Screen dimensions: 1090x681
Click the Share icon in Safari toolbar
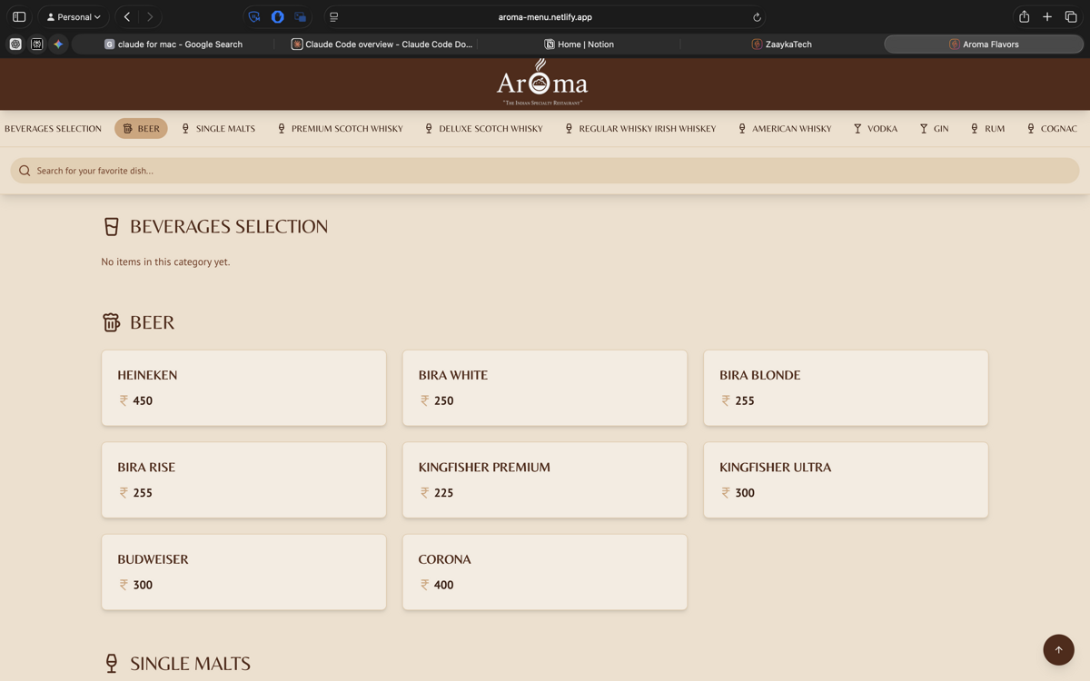[1024, 17]
